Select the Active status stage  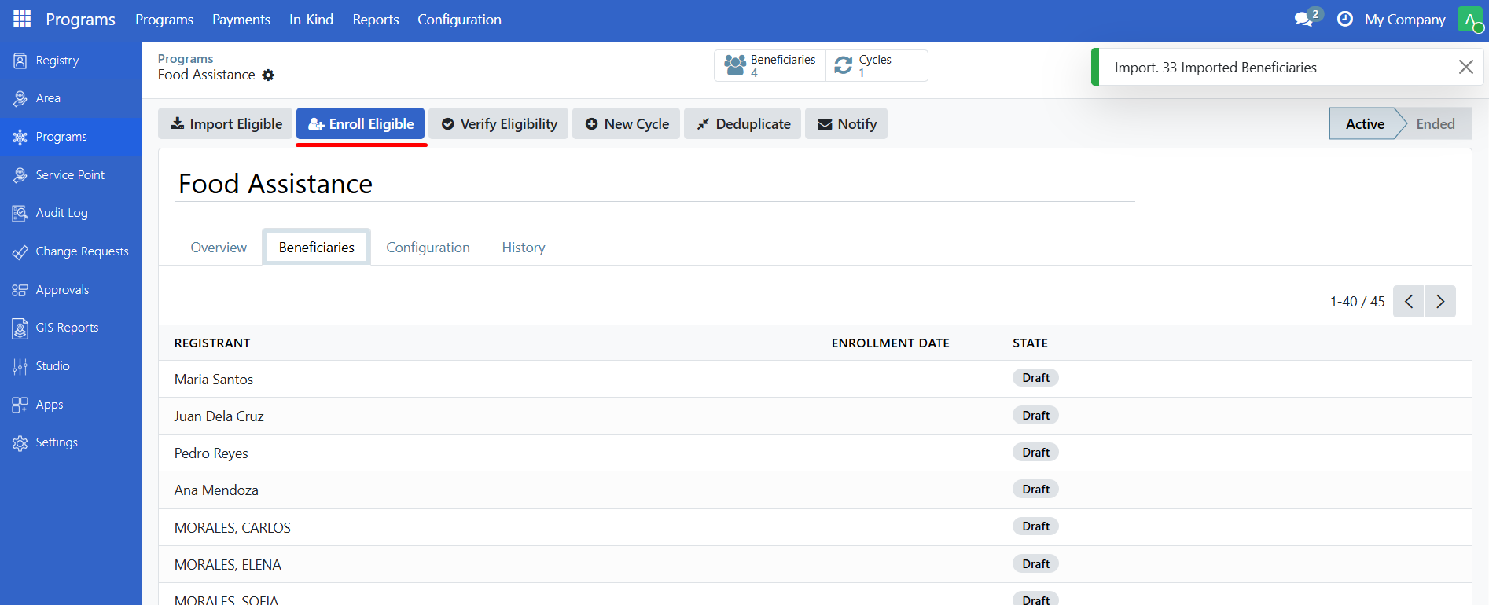point(1364,124)
